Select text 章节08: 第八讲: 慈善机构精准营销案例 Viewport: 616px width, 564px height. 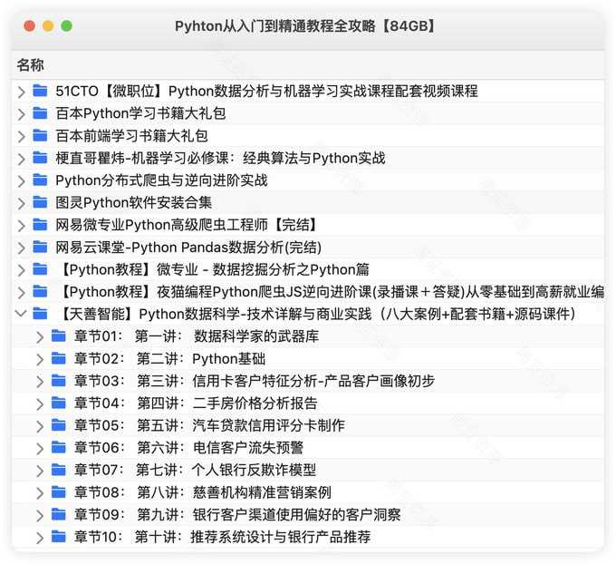203,492
